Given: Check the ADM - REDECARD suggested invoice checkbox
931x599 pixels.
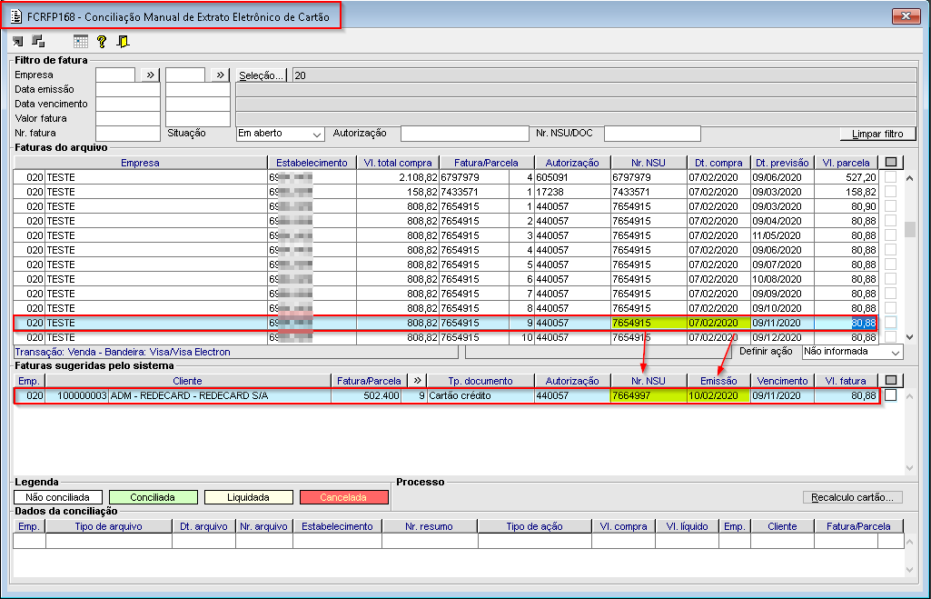Looking at the screenshot, I should 891,395.
